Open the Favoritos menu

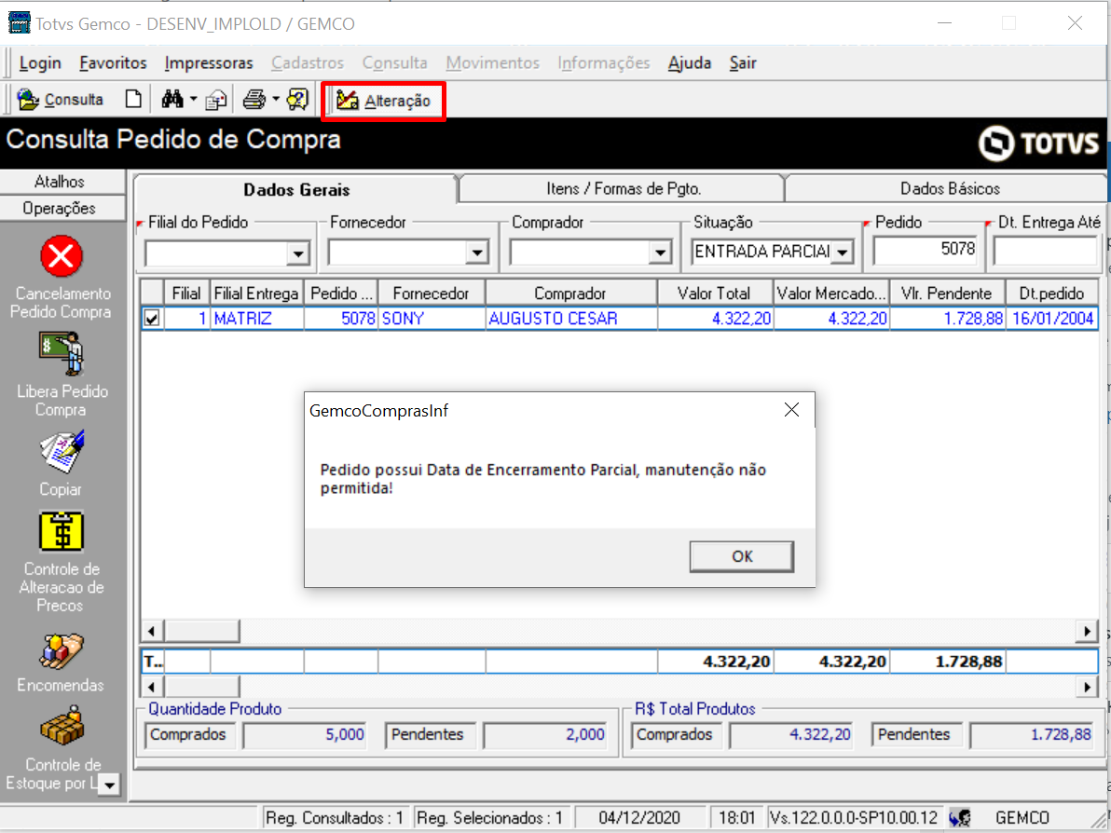tap(113, 63)
